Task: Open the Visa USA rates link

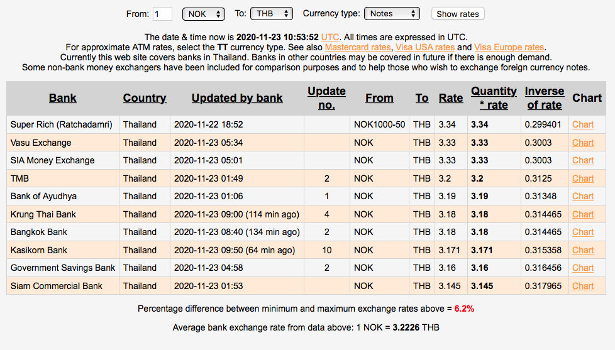Action: click(x=424, y=47)
